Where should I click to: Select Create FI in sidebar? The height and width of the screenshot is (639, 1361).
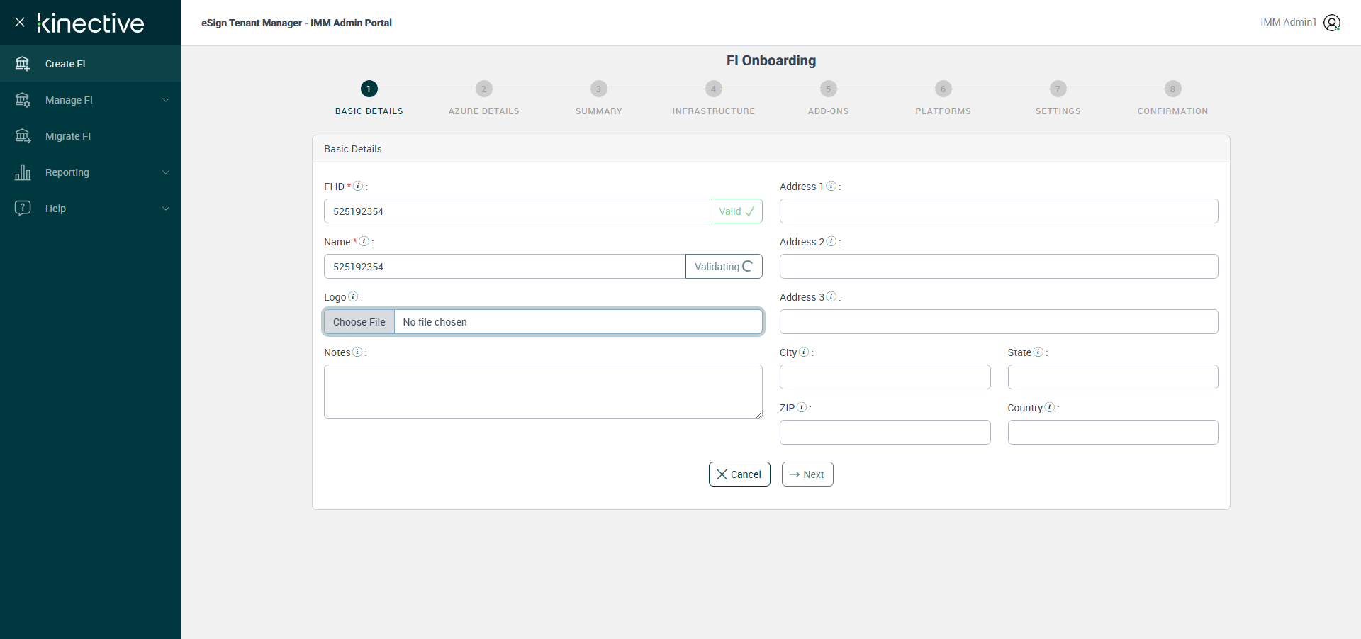pos(91,64)
